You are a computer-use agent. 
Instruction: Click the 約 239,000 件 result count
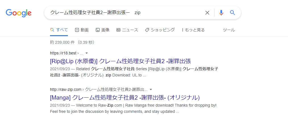(72, 42)
